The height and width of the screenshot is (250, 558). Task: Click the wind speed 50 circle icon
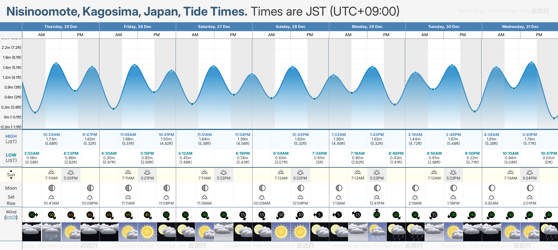[x=52, y=215]
